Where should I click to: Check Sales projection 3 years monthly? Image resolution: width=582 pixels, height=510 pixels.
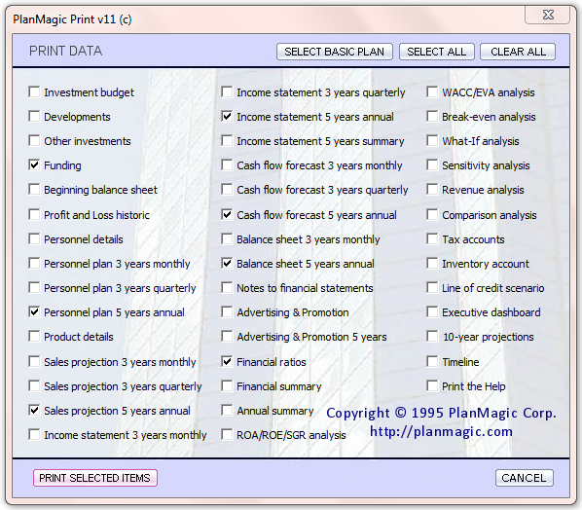click(x=34, y=361)
